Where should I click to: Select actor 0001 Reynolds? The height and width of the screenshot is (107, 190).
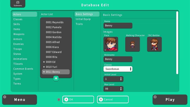(56, 22)
